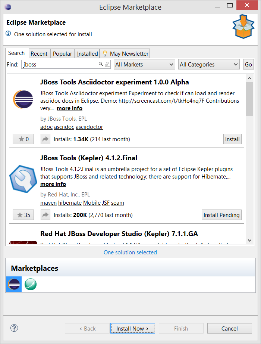Expand the All Categories dropdown

[209, 65]
